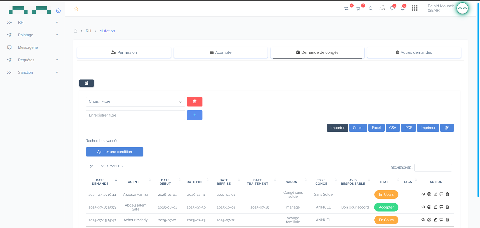The height and width of the screenshot is (228, 480).
Task: Switch to the Permission tab
Action: click(124, 52)
